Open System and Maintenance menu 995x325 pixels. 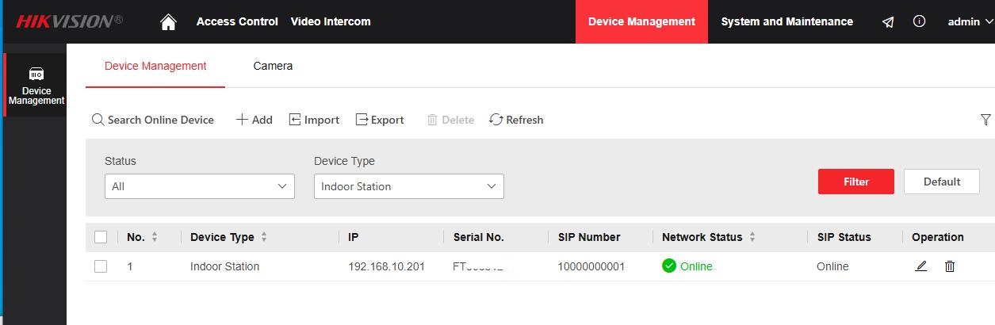point(787,21)
